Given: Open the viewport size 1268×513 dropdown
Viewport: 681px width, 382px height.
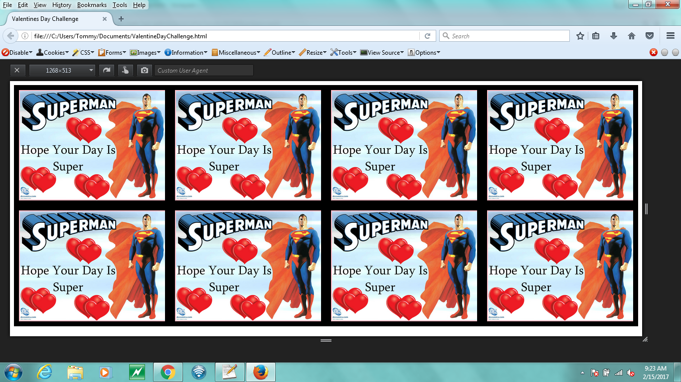Looking at the screenshot, I should tap(62, 70).
